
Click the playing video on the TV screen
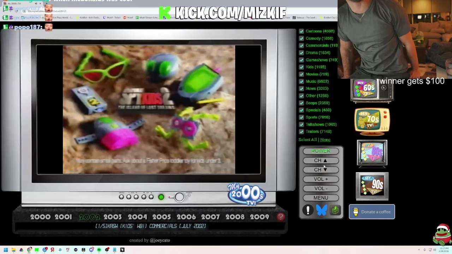[149, 110]
